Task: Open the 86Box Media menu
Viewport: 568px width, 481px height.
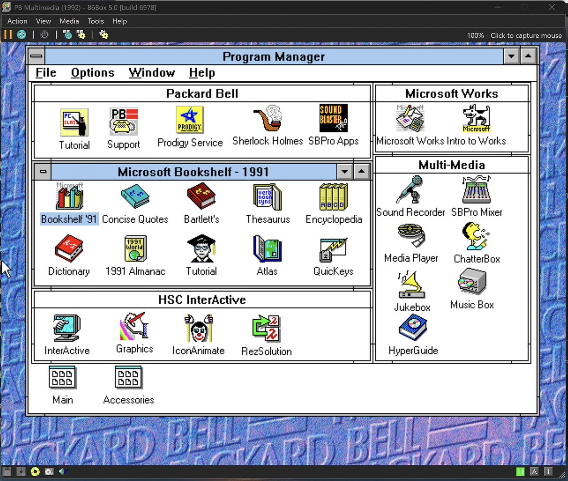Action: coord(69,21)
